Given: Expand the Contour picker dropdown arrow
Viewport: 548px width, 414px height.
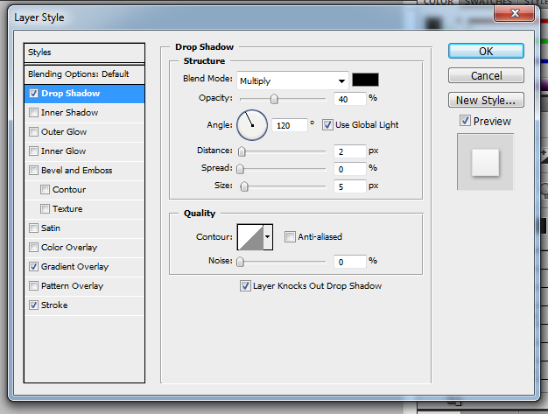Looking at the screenshot, I should coord(268,237).
